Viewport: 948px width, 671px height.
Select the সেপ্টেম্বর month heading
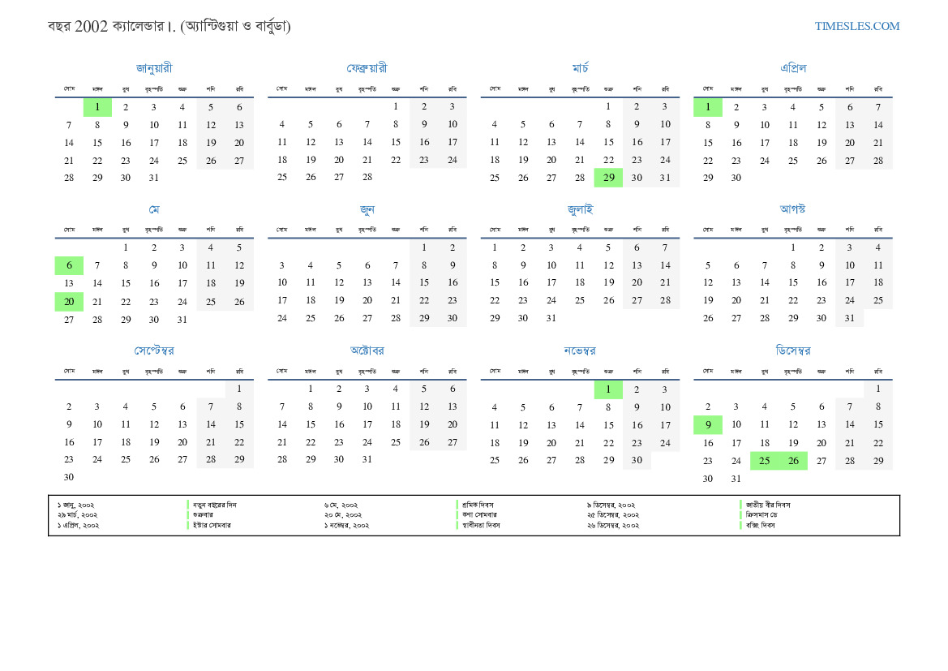[154, 351]
